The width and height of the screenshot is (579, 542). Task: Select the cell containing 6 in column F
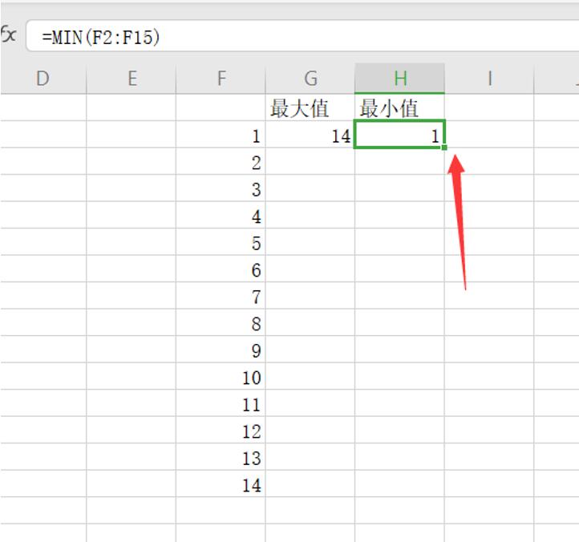pos(221,269)
